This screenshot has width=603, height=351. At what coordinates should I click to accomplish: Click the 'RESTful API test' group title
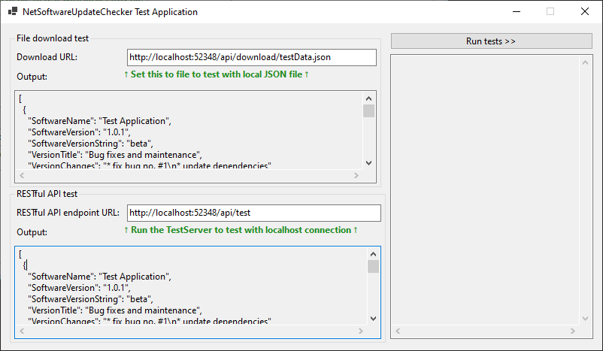click(47, 194)
